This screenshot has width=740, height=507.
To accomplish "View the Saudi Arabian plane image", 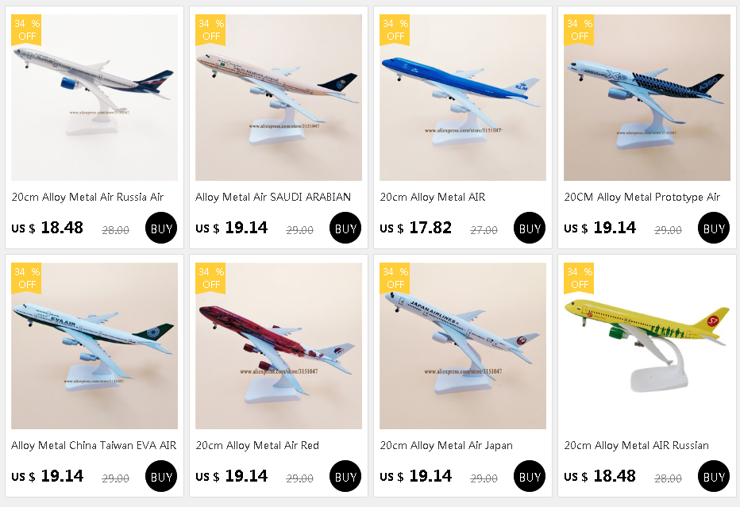I will (279, 98).
